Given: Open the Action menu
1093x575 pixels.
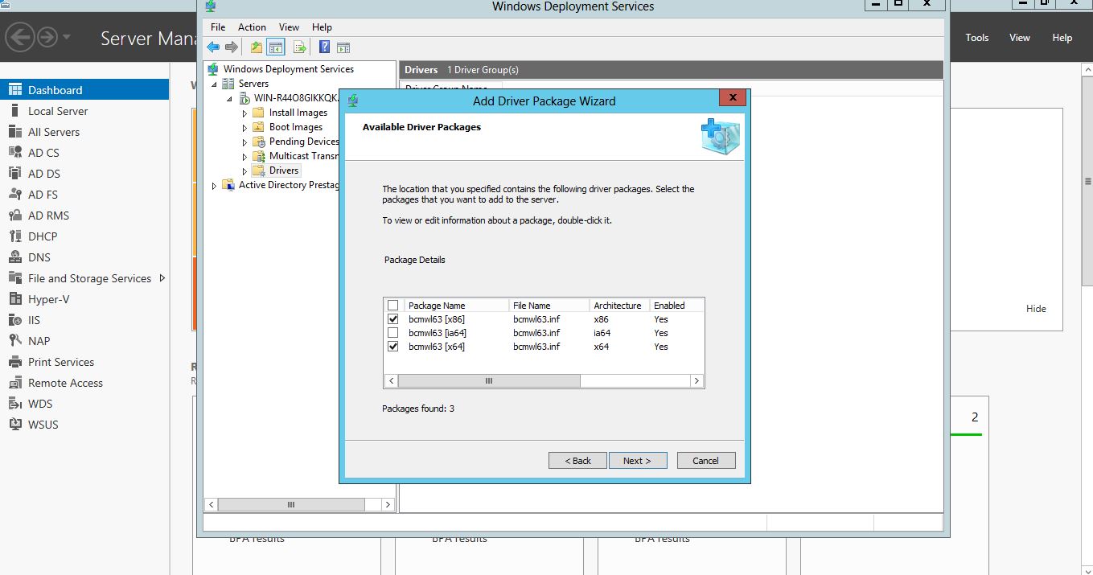Looking at the screenshot, I should (x=252, y=27).
